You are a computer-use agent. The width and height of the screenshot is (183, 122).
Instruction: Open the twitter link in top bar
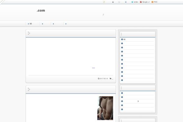(x=135, y=2)
